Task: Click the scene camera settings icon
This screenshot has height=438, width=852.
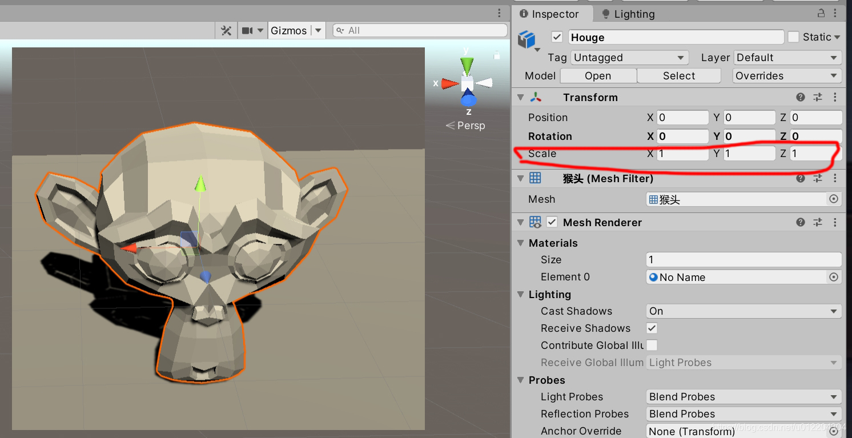Action: pos(247,30)
